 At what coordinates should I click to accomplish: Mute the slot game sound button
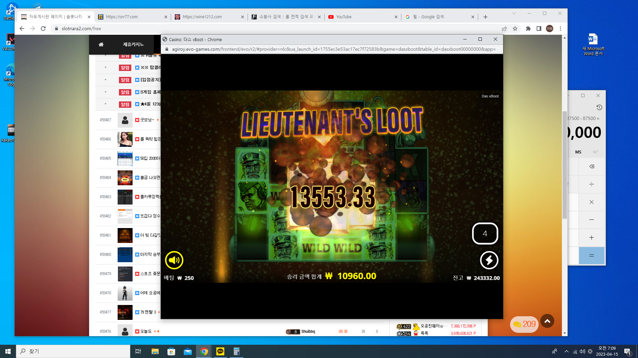click(x=174, y=260)
